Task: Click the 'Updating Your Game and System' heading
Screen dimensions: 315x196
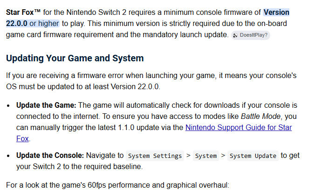Action: click(75, 58)
